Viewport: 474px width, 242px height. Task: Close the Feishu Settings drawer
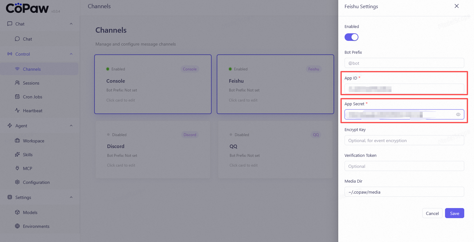coord(456,6)
